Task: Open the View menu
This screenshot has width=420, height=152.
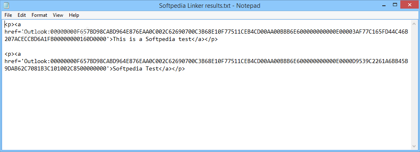Action: (58, 15)
